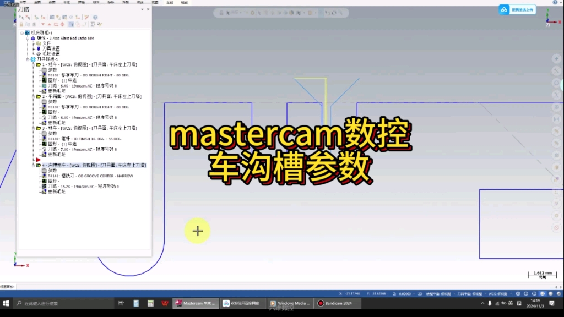Collapse operation 1 粗车 node

(x=33, y=65)
